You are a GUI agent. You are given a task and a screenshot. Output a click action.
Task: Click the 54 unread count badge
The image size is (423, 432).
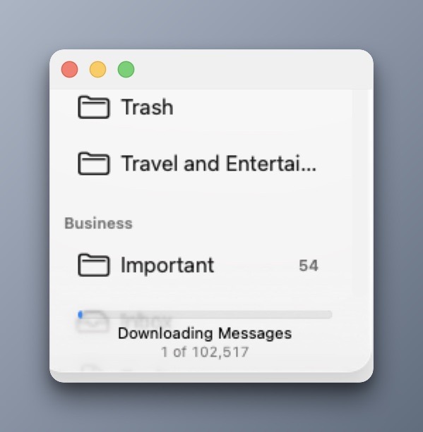pos(309,266)
